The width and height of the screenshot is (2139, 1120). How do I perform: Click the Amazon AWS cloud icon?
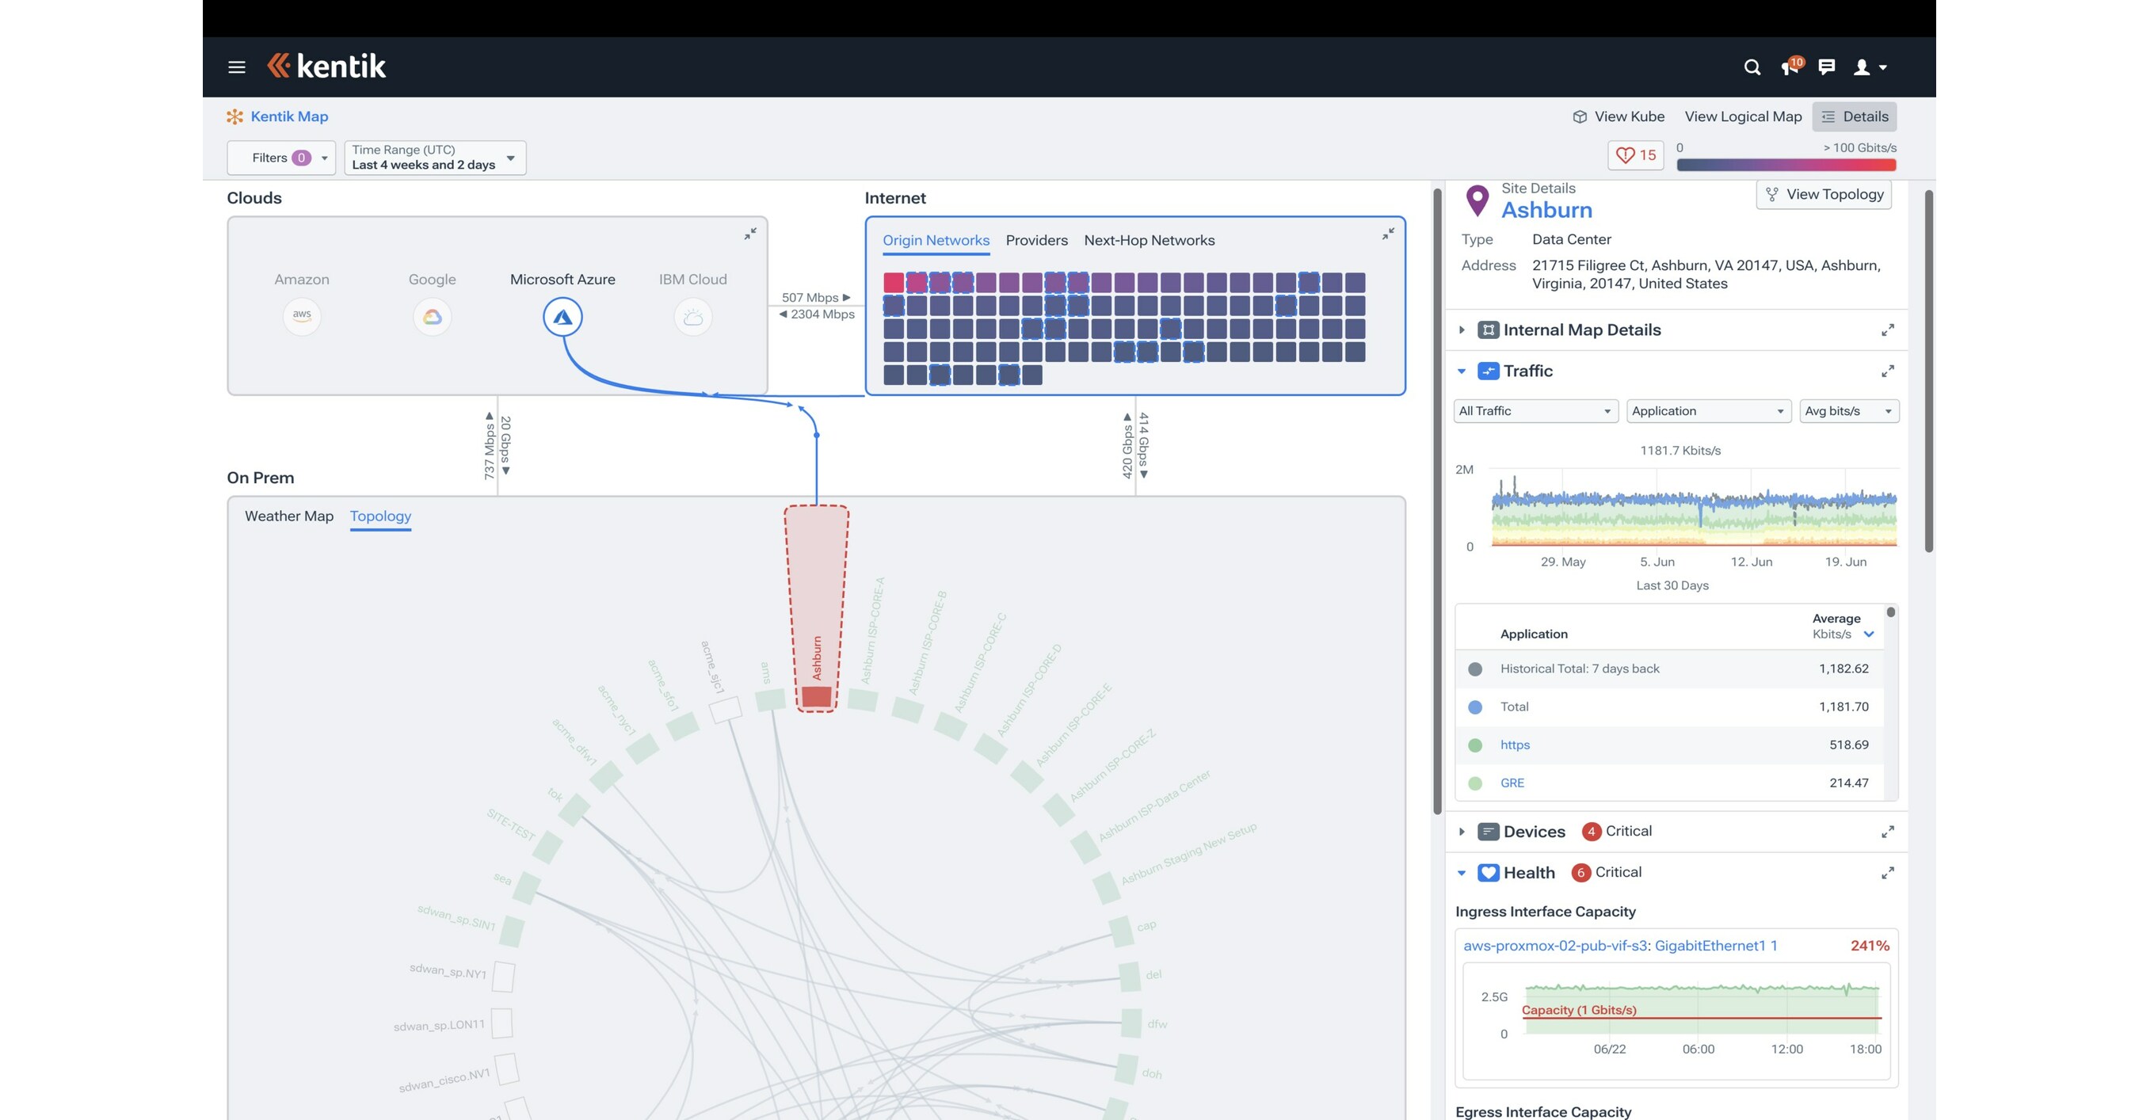coord(301,316)
